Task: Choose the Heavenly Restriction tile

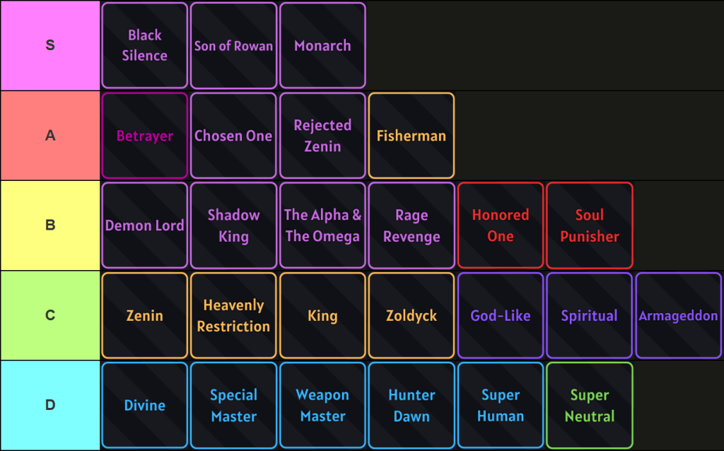Action: pyautogui.click(x=233, y=315)
